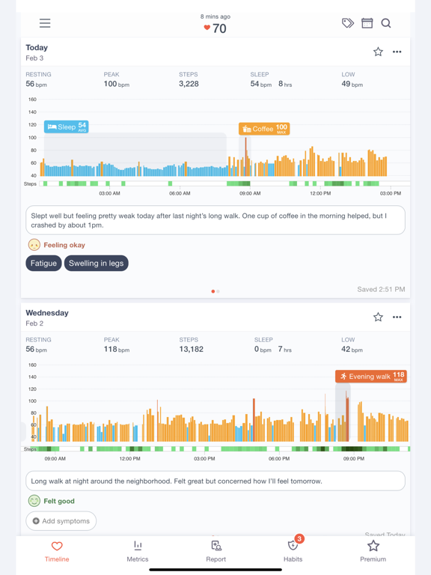Tap Today's low 49 bpm value
The height and width of the screenshot is (575, 431).
click(x=352, y=84)
